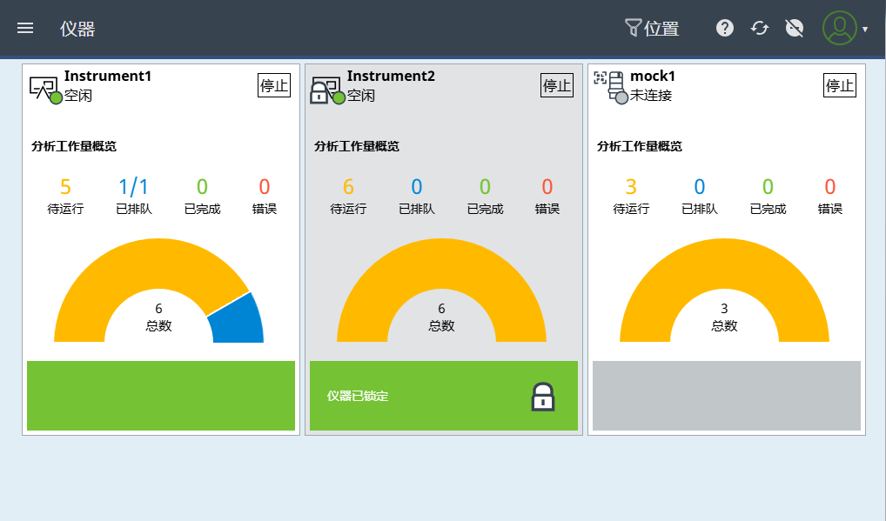886x521 pixels.
Task: Stop mock1 with 停止 button
Action: [x=840, y=85]
